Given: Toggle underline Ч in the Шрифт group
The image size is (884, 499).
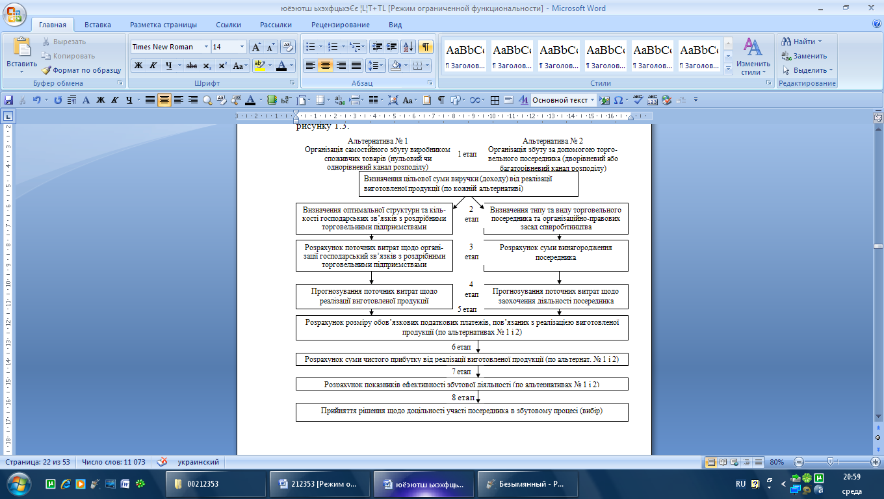Looking at the screenshot, I should point(169,66).
